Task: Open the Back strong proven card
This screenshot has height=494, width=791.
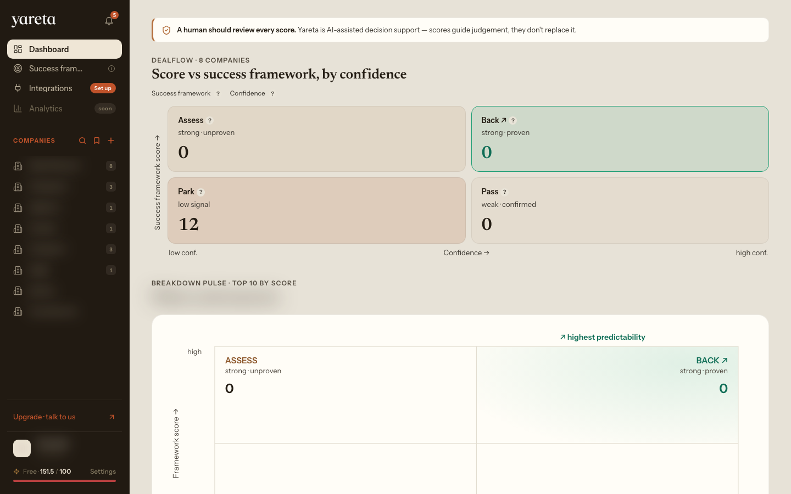Action: point(620,139)
